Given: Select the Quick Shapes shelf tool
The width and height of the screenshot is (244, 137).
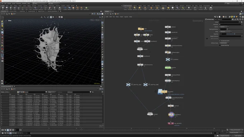Looking at the screenshot, I should pos(86,8).
